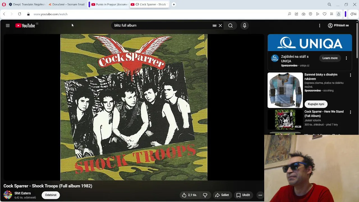Screen dimensions: 359x202
Task: Switch to DeepL Translate tab
Action: click(x=27, y=4)
